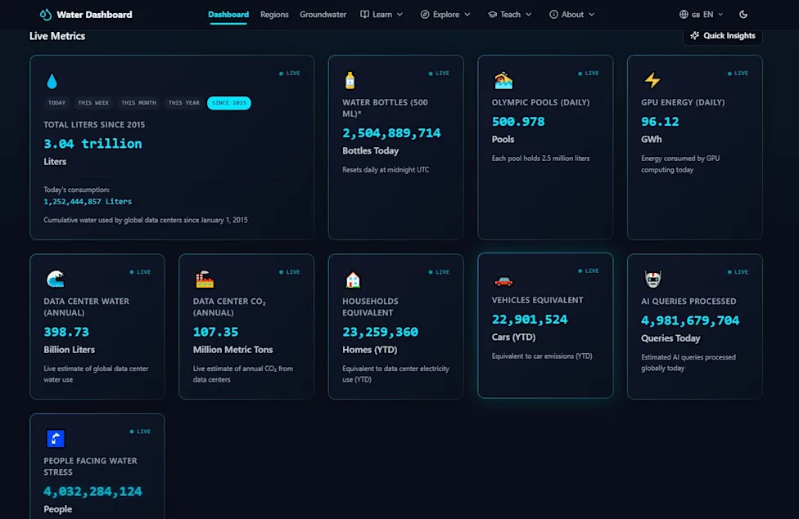Click the LIVE indicator on AI Queries Processed card
Screen dimensions: 799x519
pos(738,271)
